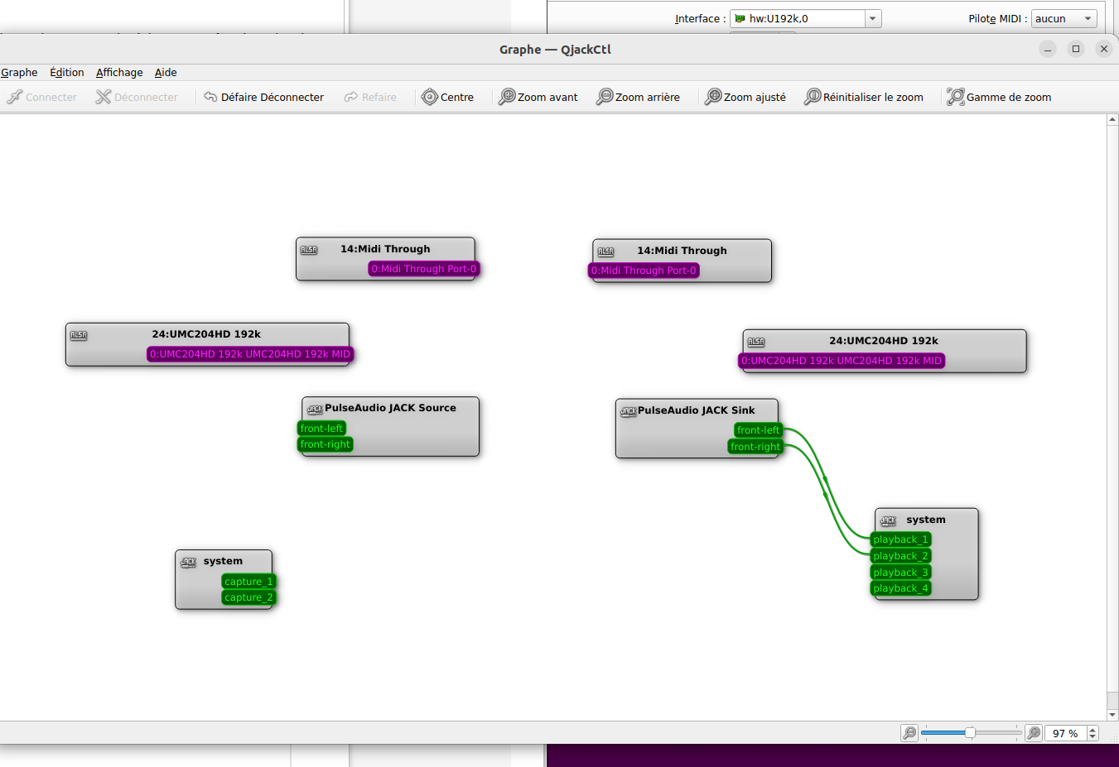
Task: Select front-right port on PulseAudio JACK Source
Action: point(325,444)
